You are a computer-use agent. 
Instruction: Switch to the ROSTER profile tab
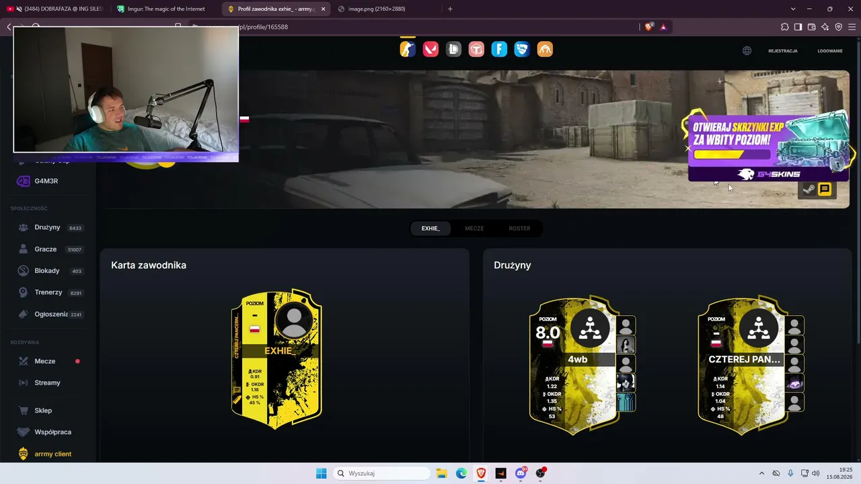tap(519, 229)
